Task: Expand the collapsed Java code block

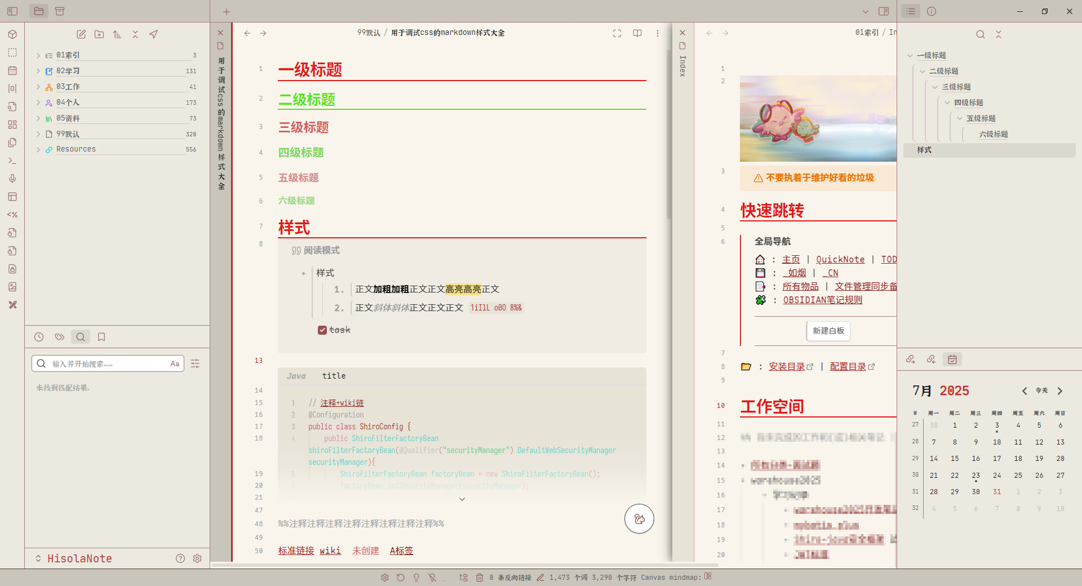Action: pyautogui.click(x=462, y=499)
